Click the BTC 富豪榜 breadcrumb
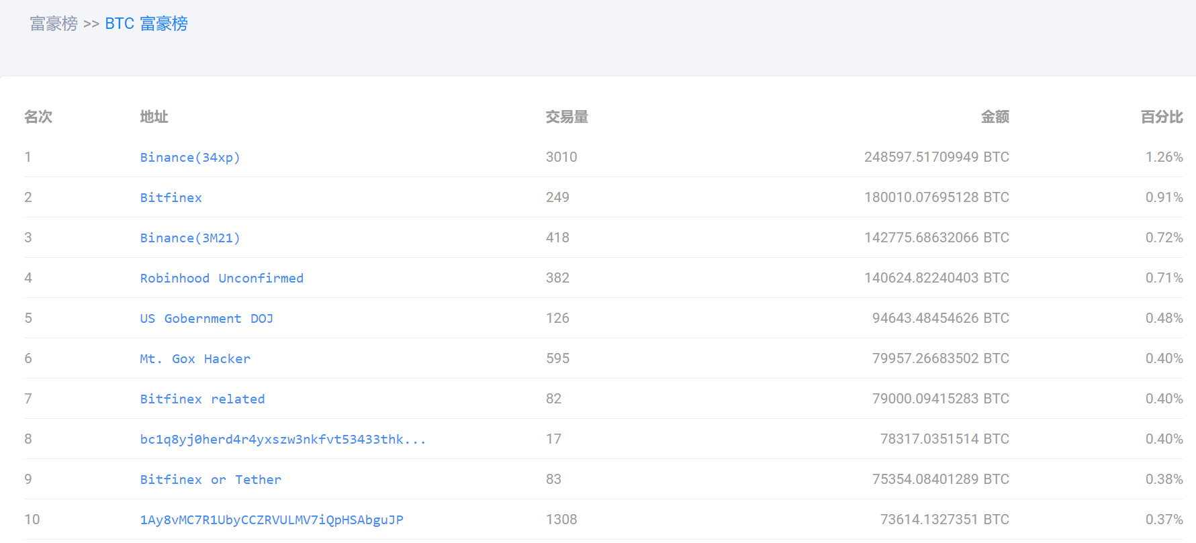Image resolution: width=1196 pixels, height=543 pixels. pyautogui.click(x=146, y=23)
